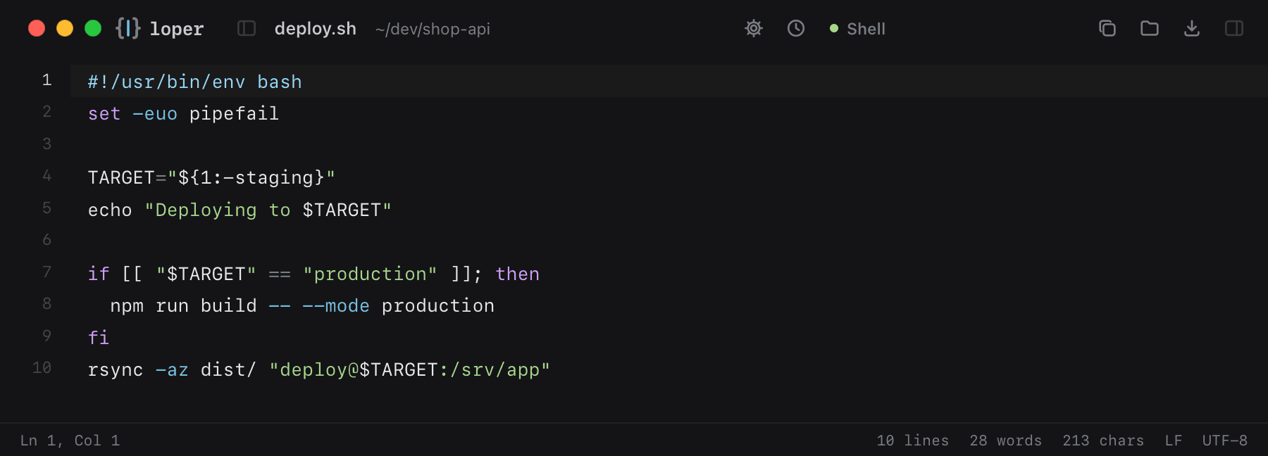Click the red close window button
Screen dimensions: 1268x456
tap(37, 28)
